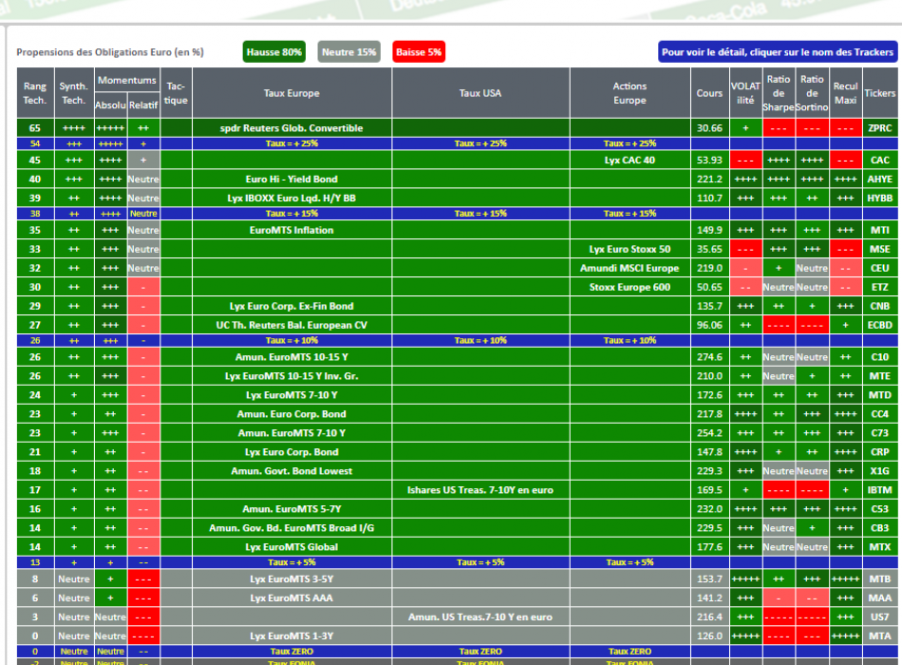The image size is (902, 665).
Task: Open Euro Hi - Yield Bond tracker
Action: pos(291,179)
